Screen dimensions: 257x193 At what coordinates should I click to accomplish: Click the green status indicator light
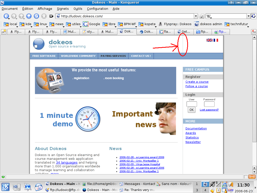point(3,177)
